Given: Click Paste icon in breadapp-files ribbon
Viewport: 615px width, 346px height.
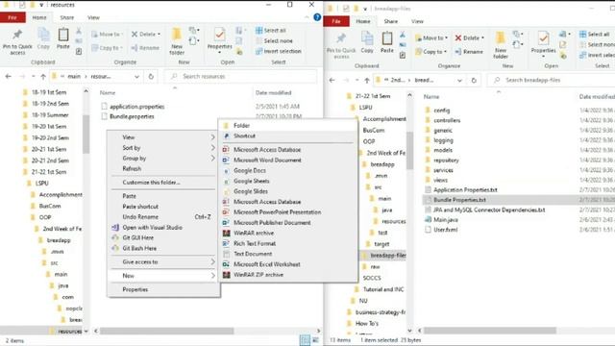Looking at the screenshot, I should [x=387, y=42].
